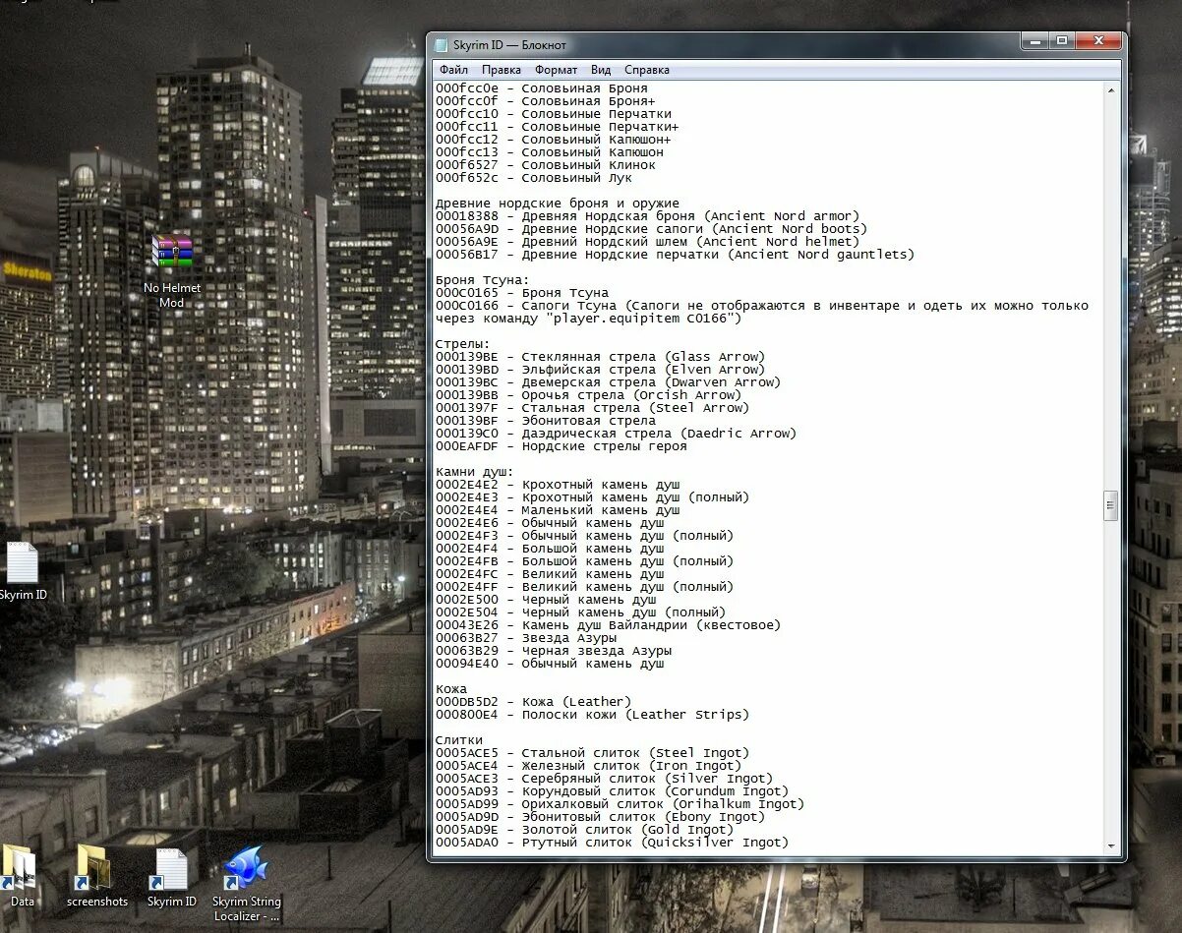Open the Правка menu
This screenshot has height=933, width=1182.
(502, 70)
